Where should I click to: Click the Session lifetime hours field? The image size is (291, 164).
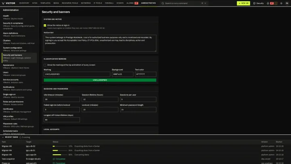(100, 99)
